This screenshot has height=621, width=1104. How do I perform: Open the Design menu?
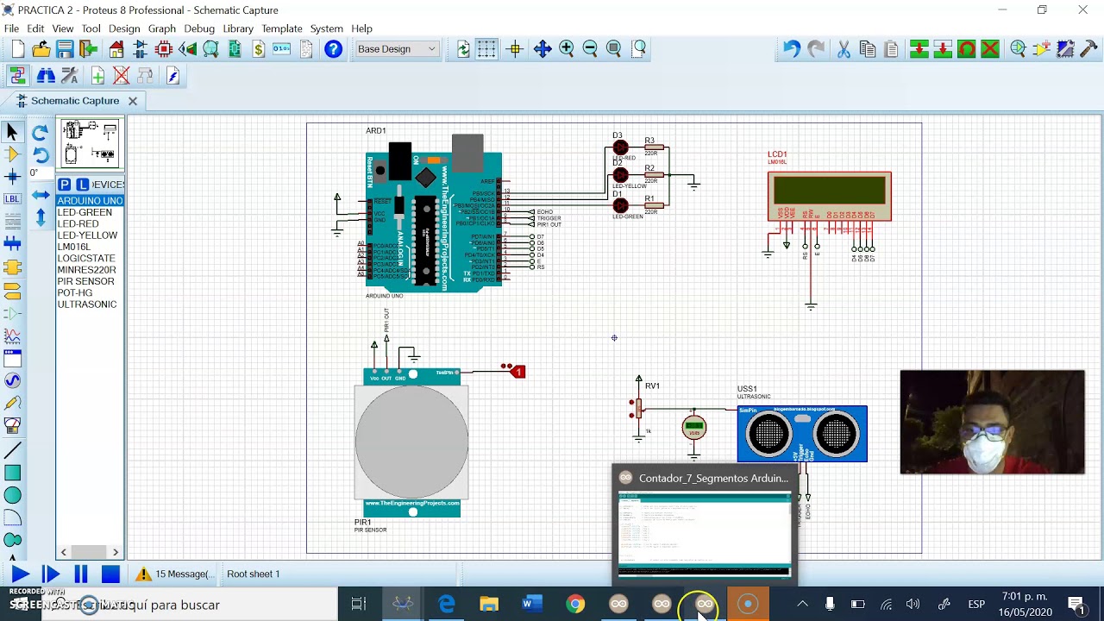pyautogui.click(x=124, y=28)
